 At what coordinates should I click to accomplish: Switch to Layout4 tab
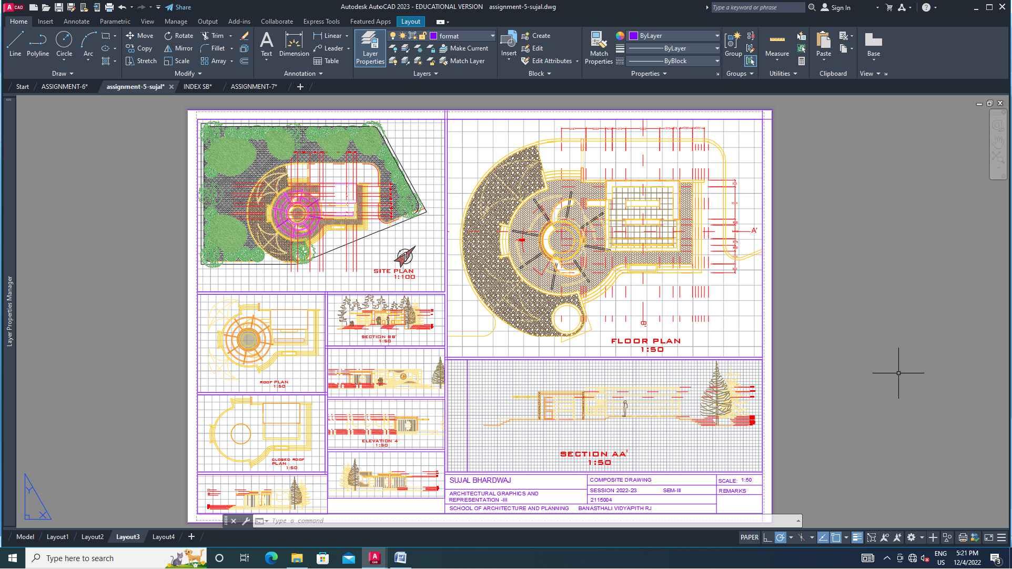pos(163,537)
